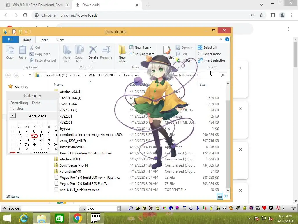The width and height of the screenshot is (298, 224).
Task: Open Windows Store from the taskbar
Action: 59,218
